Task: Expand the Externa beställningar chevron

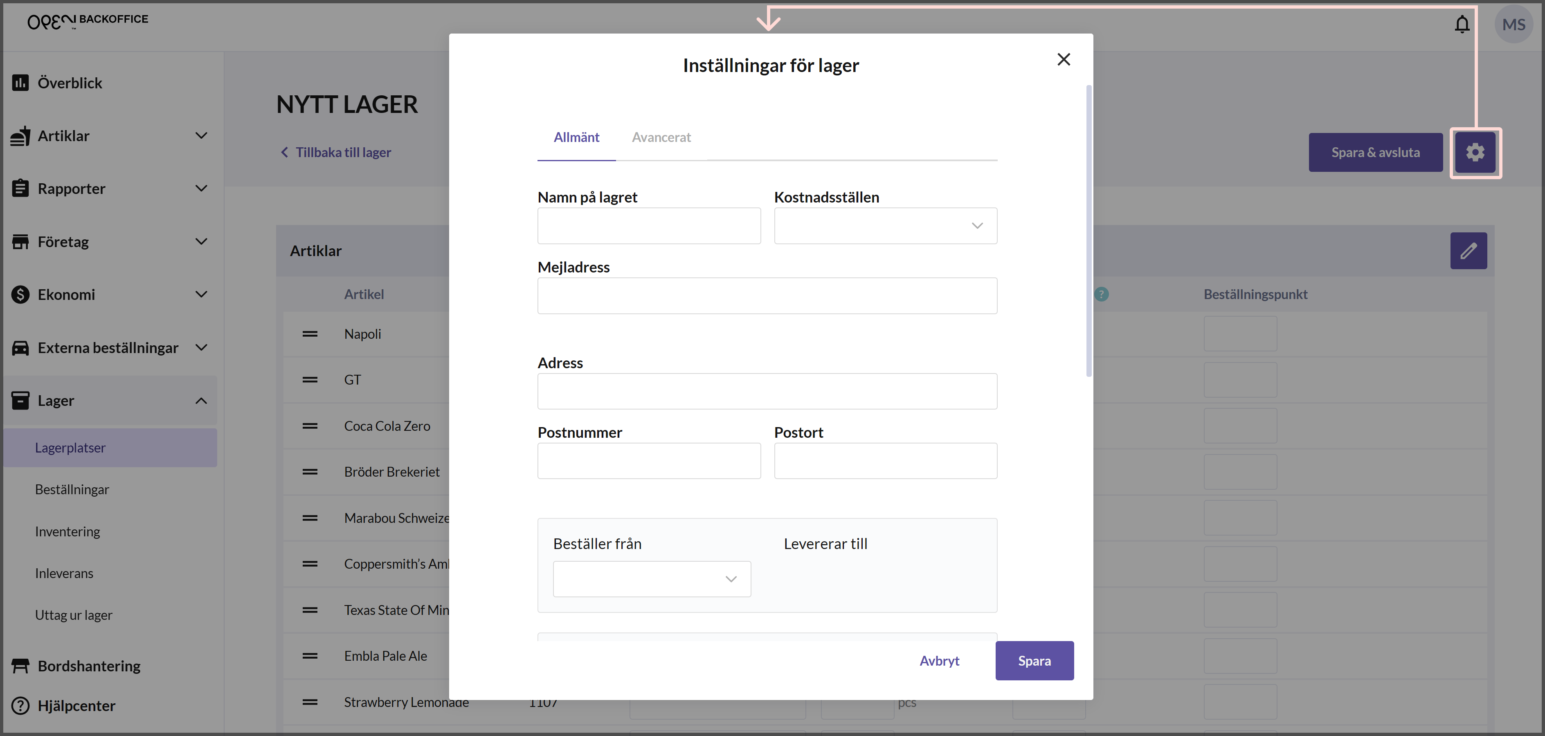Action: click(202, 348)
